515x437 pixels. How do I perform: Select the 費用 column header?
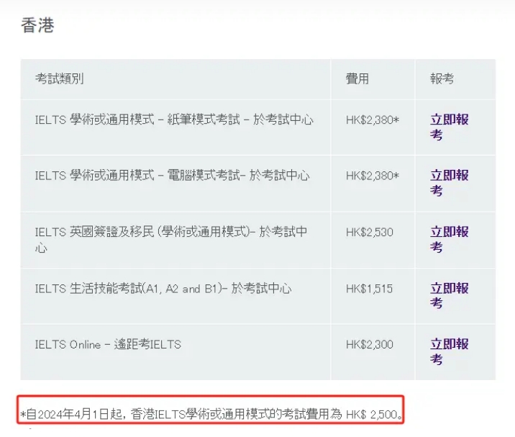coord(357,78)
